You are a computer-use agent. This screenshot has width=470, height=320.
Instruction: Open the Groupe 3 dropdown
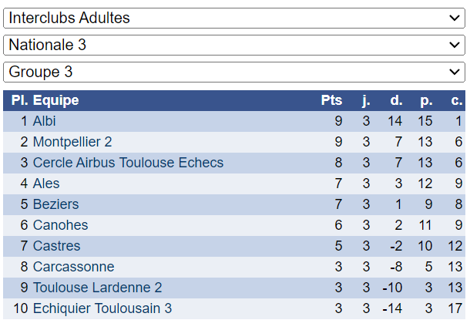pyautogui.click(x=234, y=72)
